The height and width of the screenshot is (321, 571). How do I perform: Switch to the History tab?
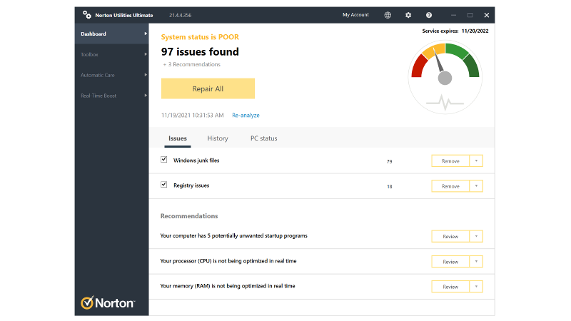[x=218, y=138]
